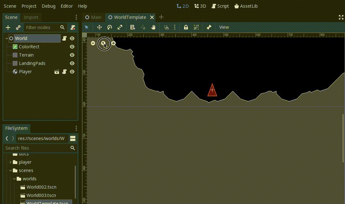This screenshot has width=345, height=204.
Task: Attach a script via the Scene panel icon
Action: pyautogui.click(x=73, y=27)
